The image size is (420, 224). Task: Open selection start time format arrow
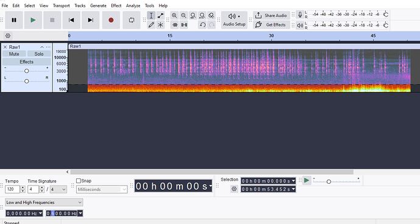(x=293, y=181)
